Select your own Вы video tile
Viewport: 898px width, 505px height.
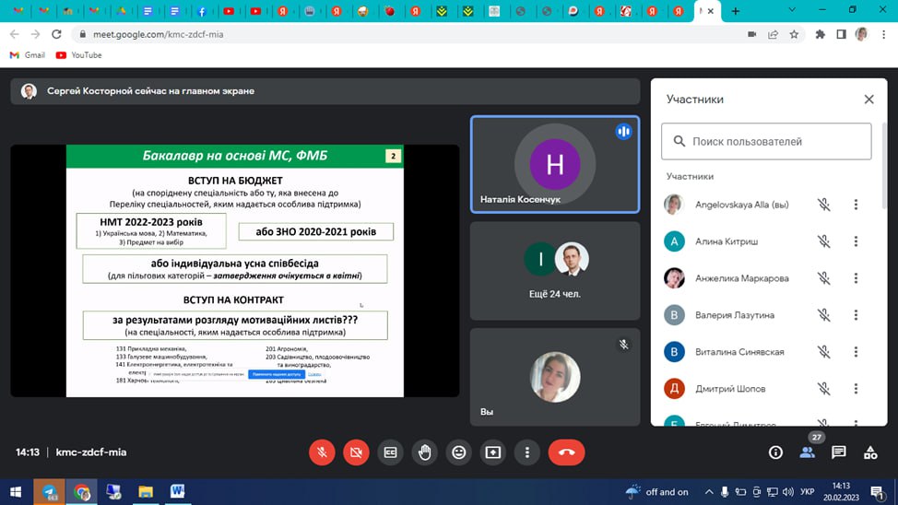pos(555,377)
